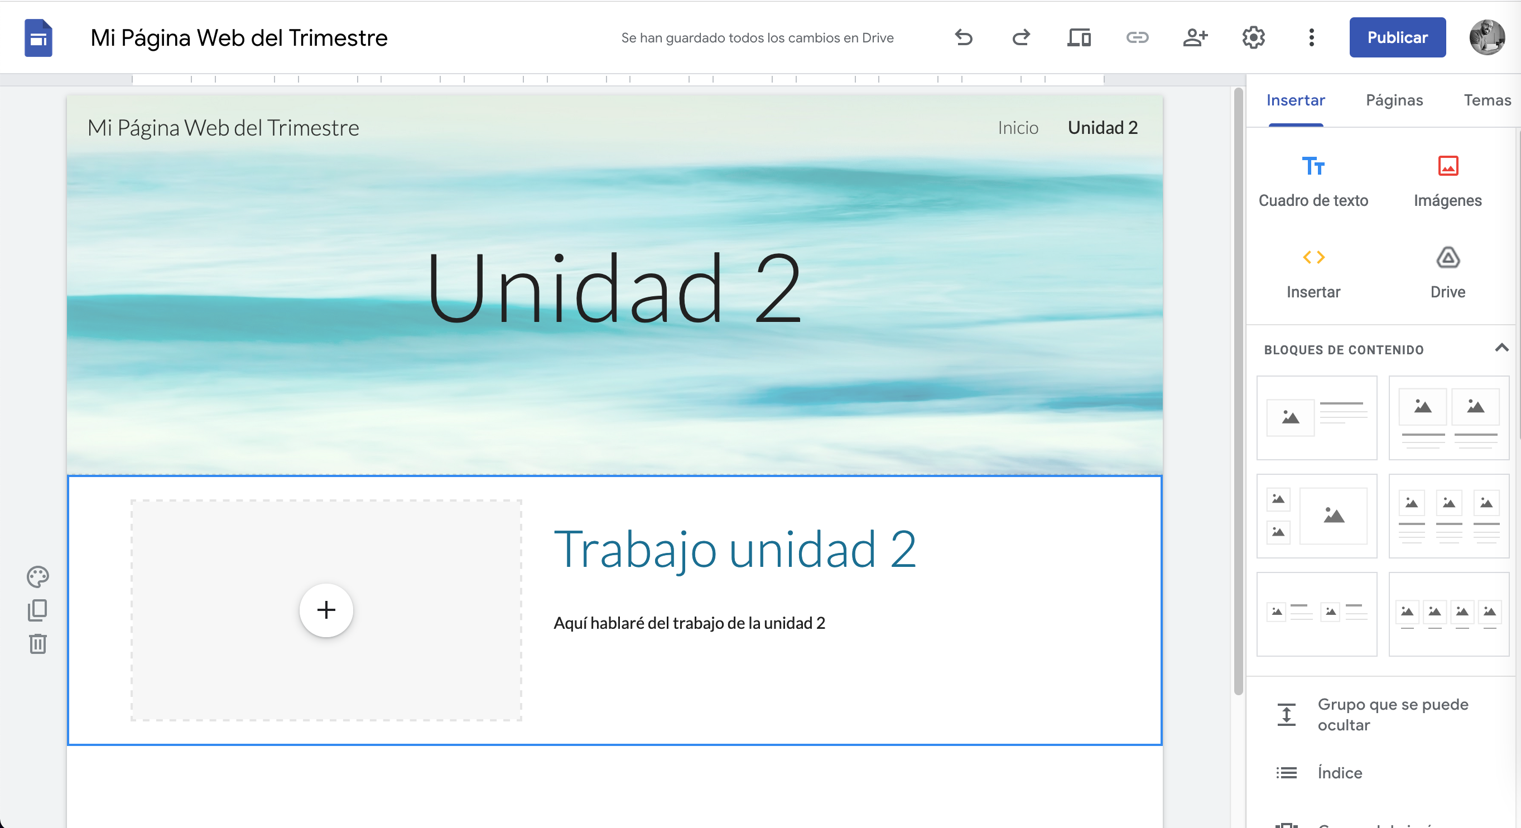Switch to the Temas tab
The width and height of the screenshot is (1521, 828).
[1487, 100]
